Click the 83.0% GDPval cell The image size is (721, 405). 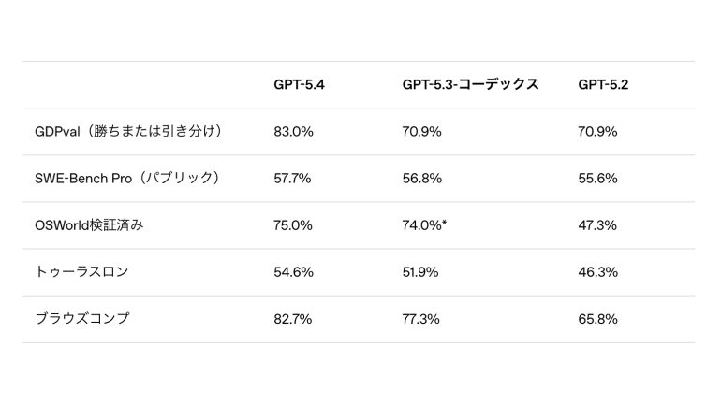293,131
